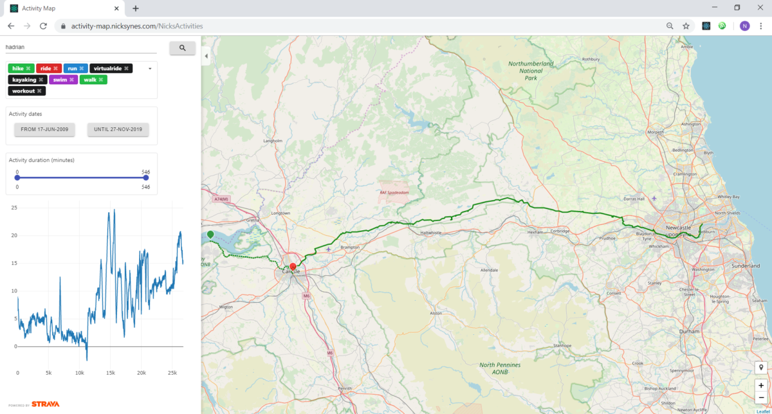Open the Chrome profile avatar N
772x414 pixels.
pos(744,26)
